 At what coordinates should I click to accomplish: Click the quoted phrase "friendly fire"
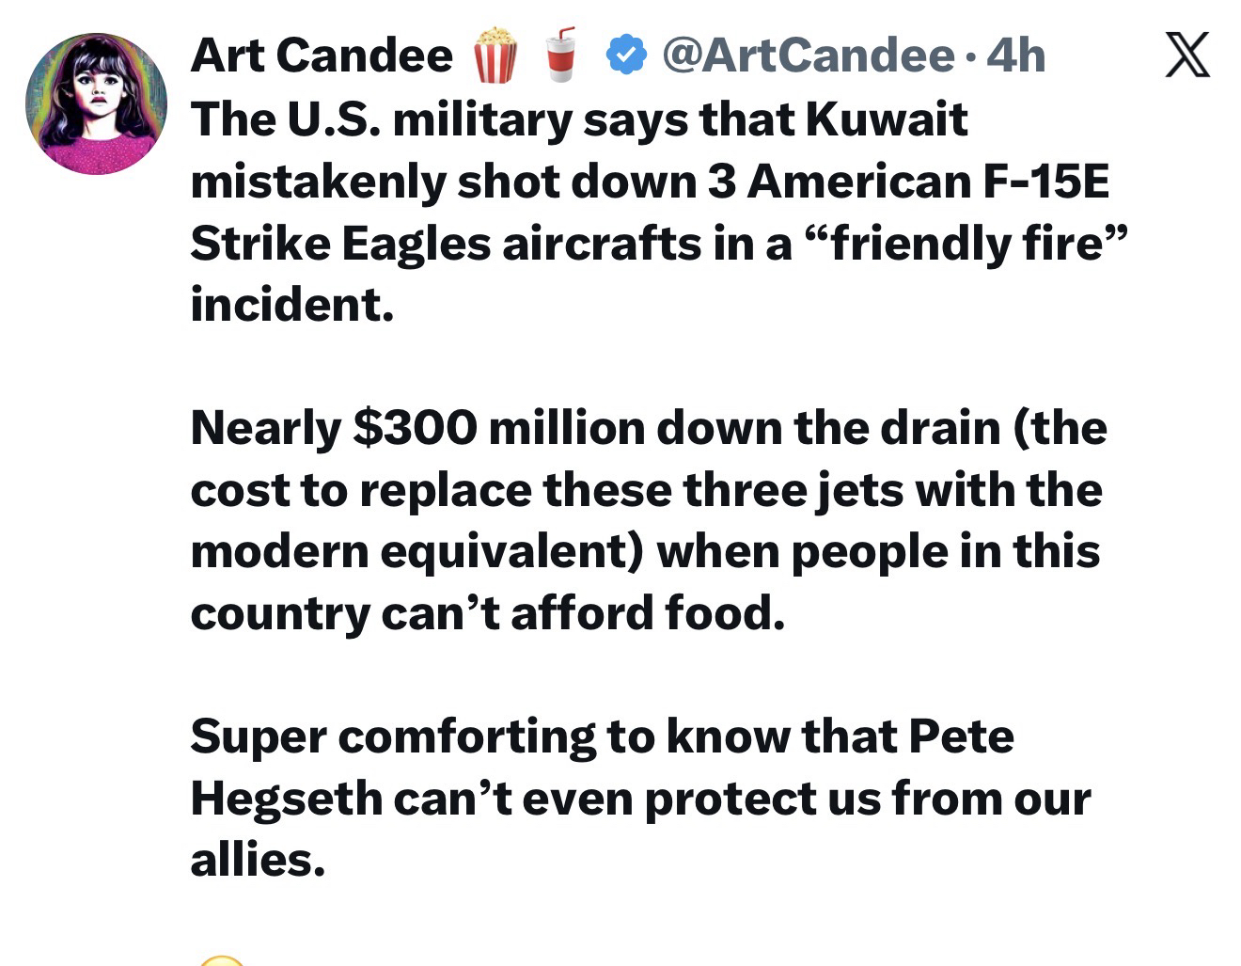(966, 244)
